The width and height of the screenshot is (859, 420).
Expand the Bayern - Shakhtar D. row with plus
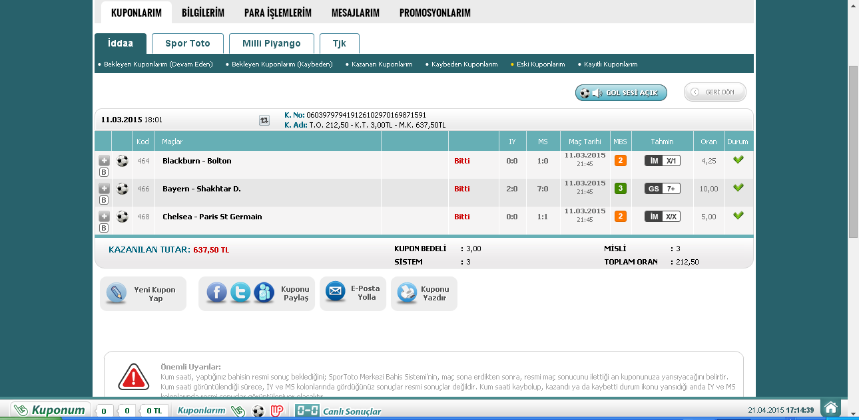point(104,188)
